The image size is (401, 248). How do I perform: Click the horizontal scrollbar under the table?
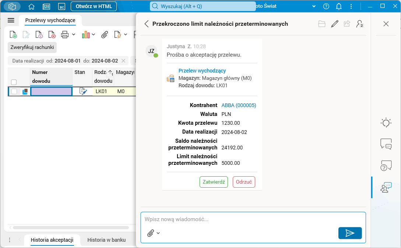(71, 227)
